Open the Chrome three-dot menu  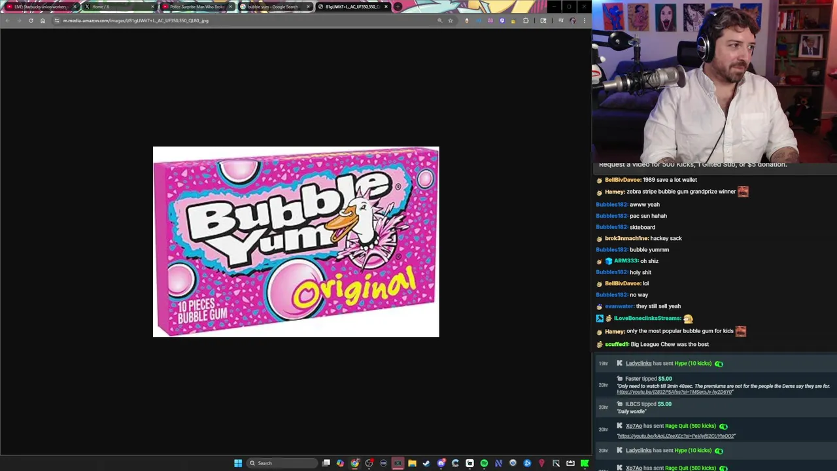pos(584,20)
